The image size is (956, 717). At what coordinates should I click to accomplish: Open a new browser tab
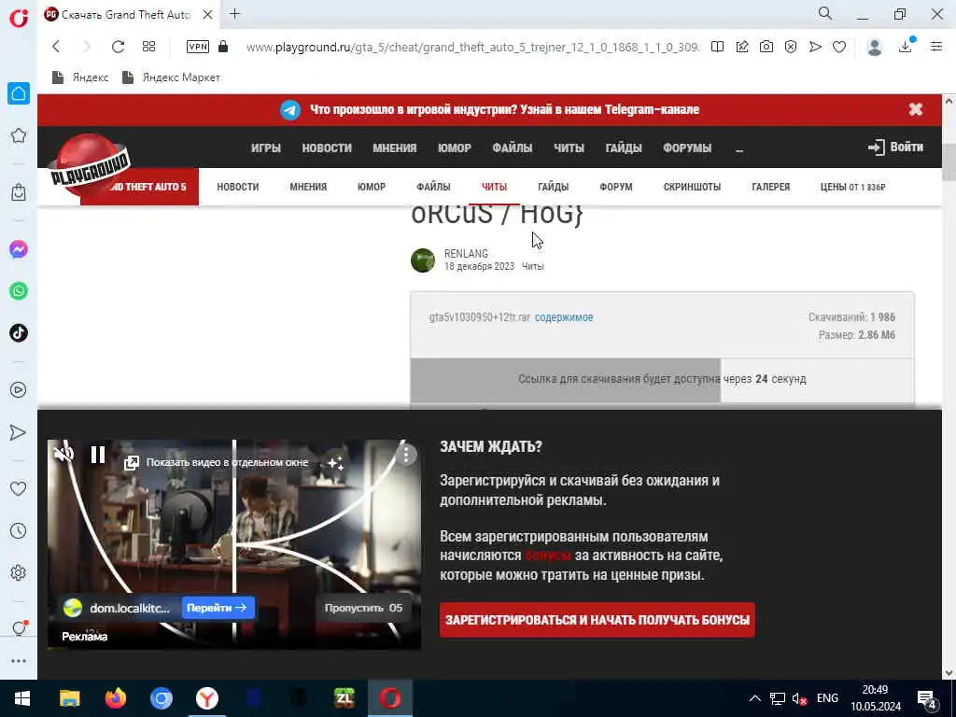[234, 14]
